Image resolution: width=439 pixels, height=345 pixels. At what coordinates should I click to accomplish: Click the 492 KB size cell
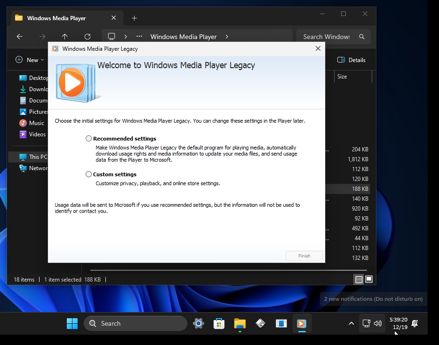360,228
